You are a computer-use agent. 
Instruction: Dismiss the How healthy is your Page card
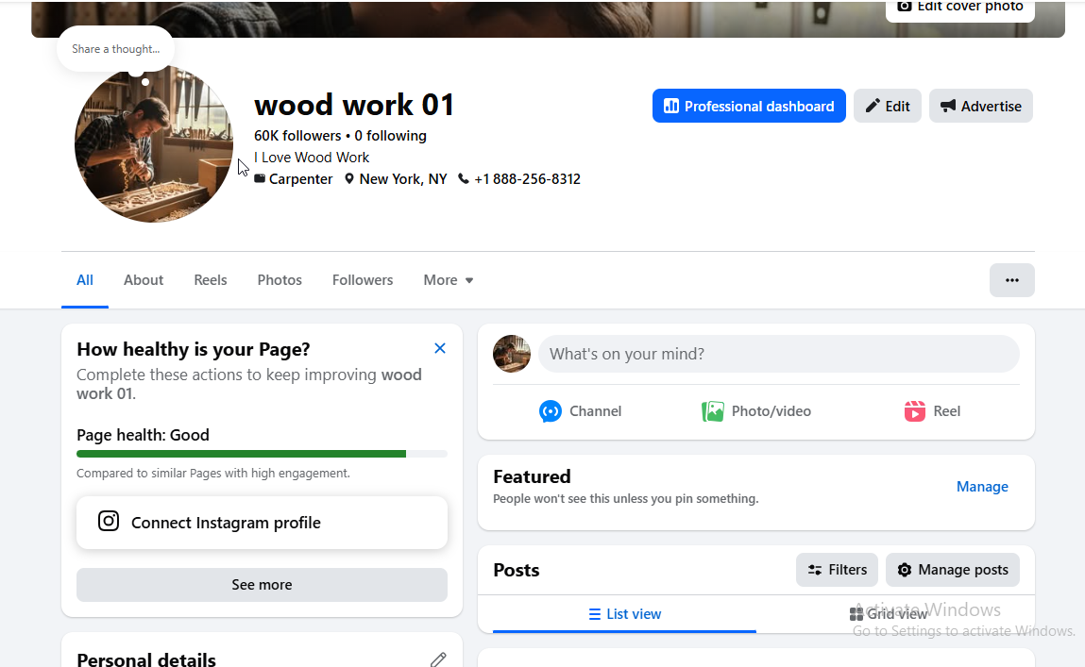439,348
